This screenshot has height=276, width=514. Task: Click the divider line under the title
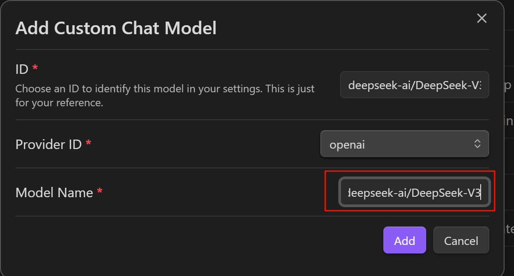pos(252,49)
